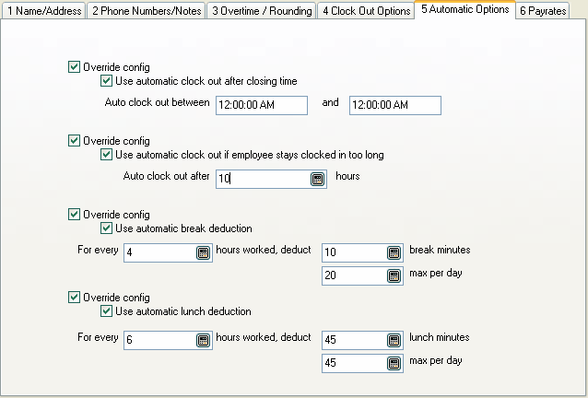Open the 6 Payrates tab
This screenshot has width=588, height=398.
[x=543, y=10]
